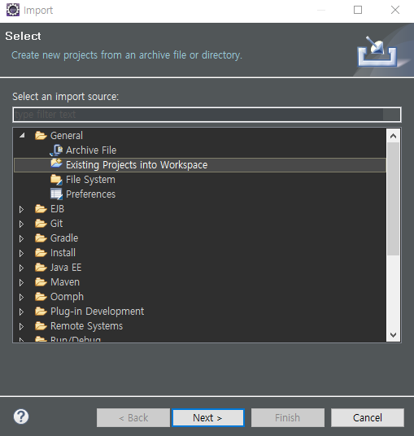Click the Eclipse icon in the title bar
This screenshot has height=436, width=414.
point(13,10)
